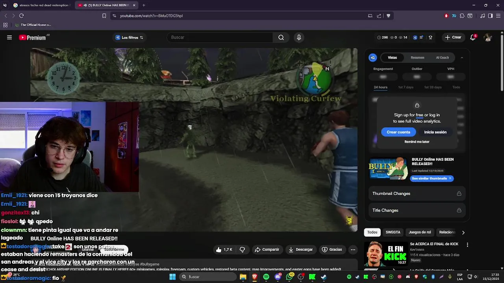
Task: Open a new browser tab
Action: [x=144, y=5]
